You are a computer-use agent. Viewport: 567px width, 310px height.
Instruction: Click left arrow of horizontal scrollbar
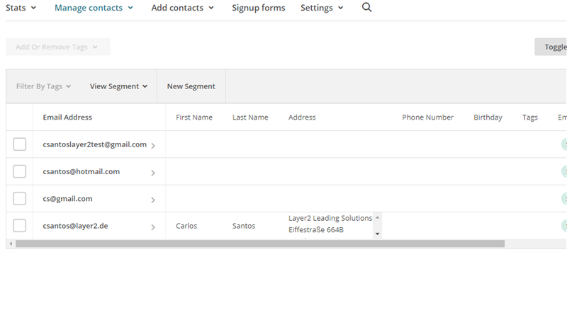[9, 243]
